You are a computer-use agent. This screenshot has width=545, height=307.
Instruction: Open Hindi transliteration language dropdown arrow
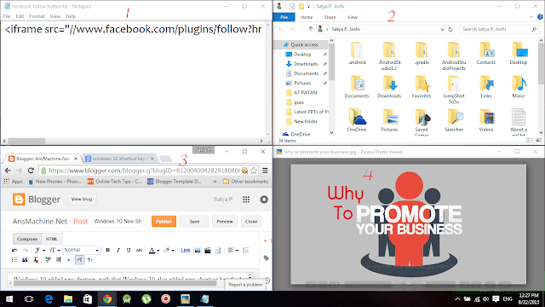click(x=68, y=260)
